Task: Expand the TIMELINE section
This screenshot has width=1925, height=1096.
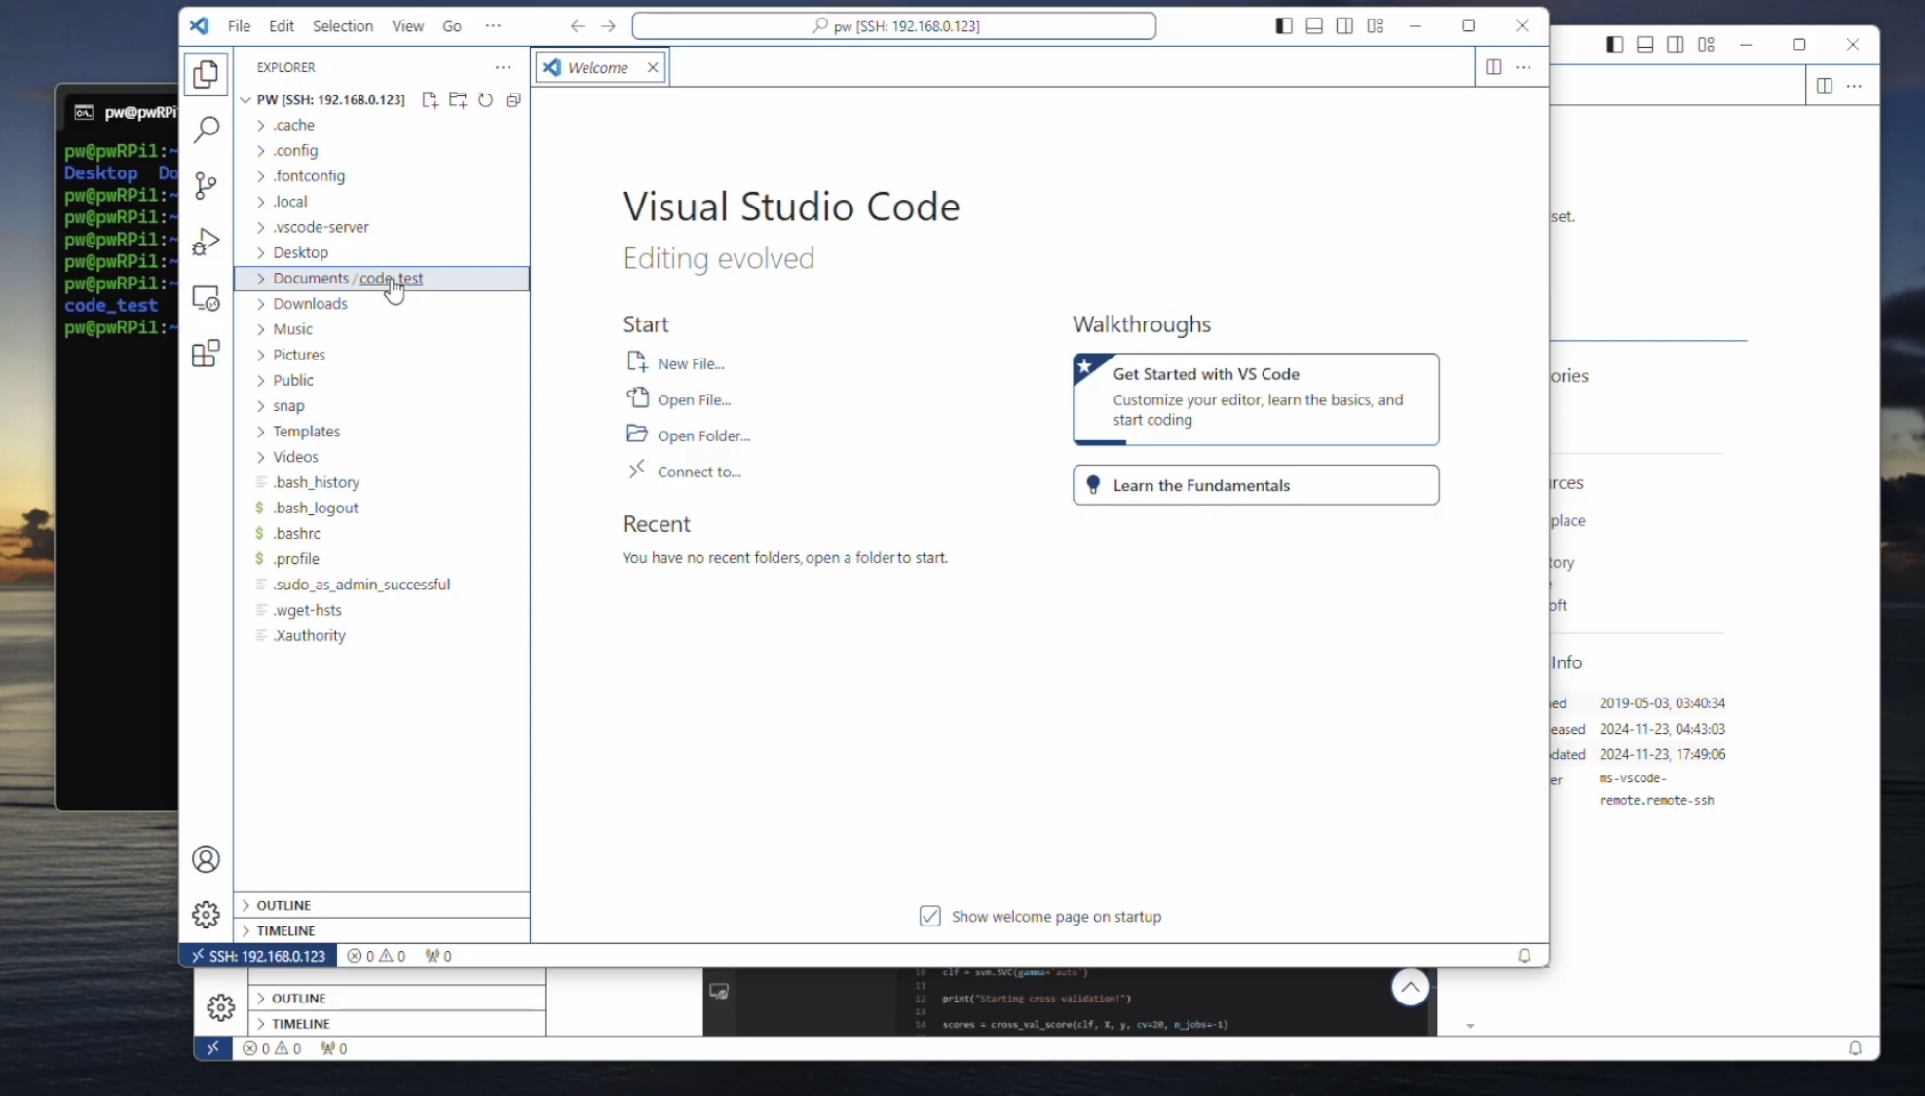Action: pyautogui.click(x=285, y=930)
